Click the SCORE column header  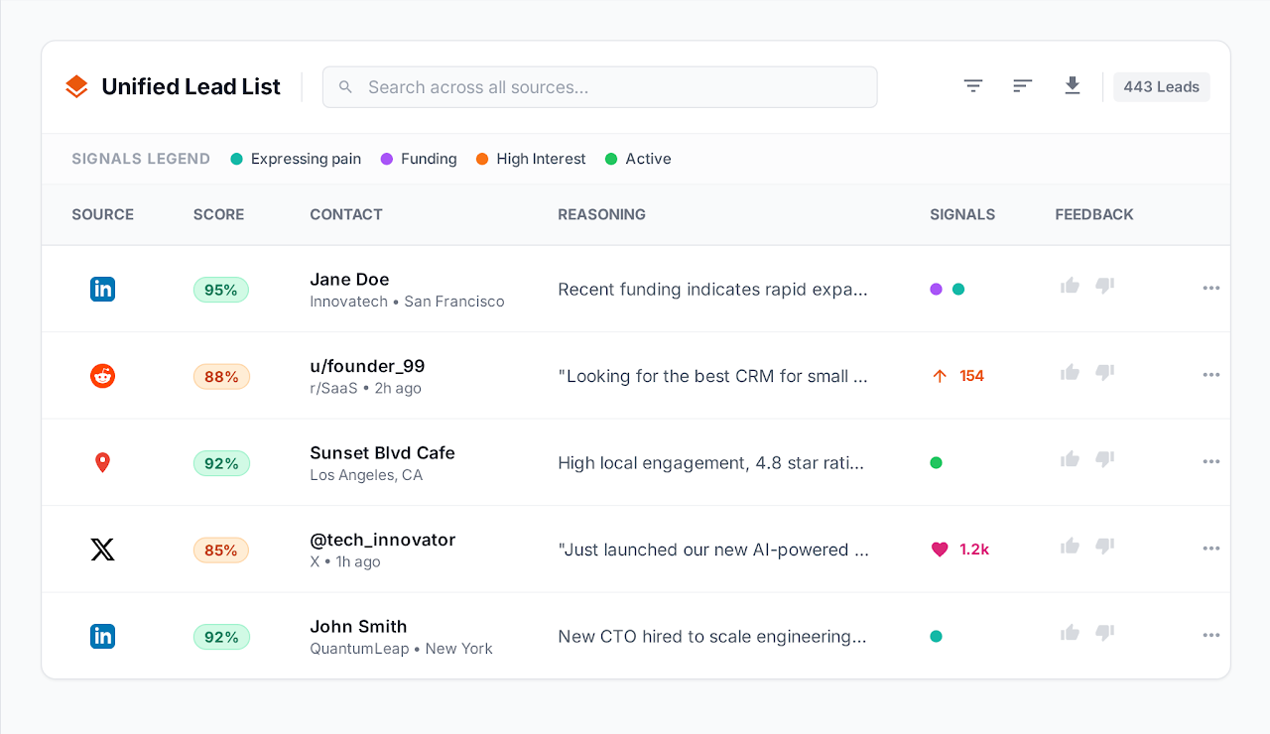click(x=218, y=214)
